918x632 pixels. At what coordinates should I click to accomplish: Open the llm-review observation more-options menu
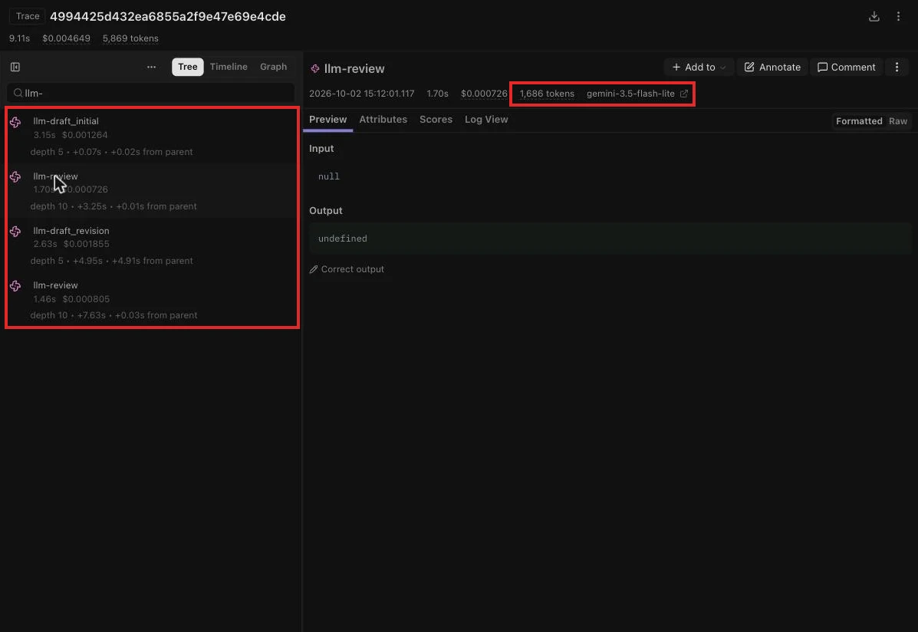click(897, 67)
